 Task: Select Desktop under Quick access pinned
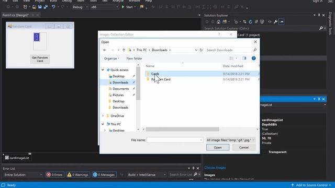[118, 76]
